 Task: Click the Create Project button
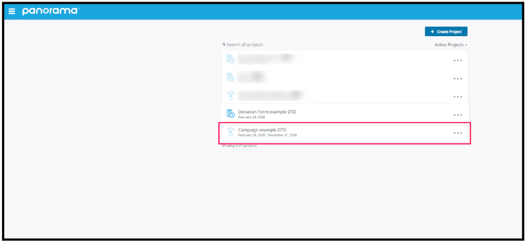(x=446, y=32)
